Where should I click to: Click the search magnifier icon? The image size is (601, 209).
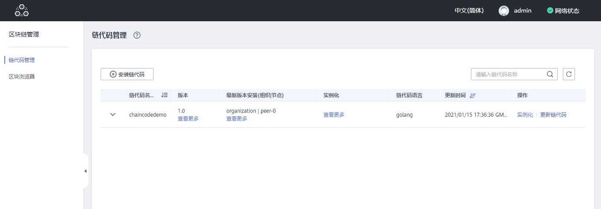tap(550, 74)
